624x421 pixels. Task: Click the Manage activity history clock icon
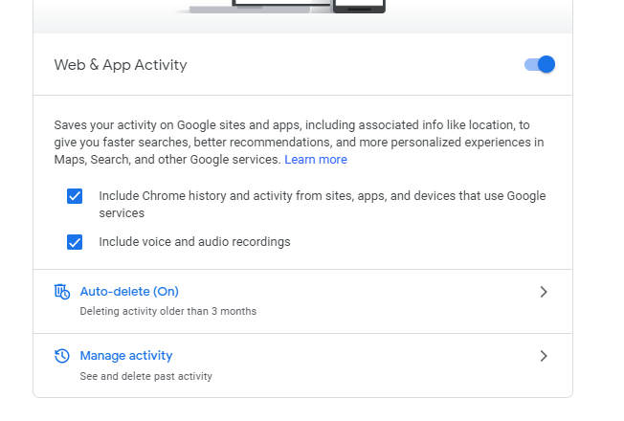click(62, 356)
